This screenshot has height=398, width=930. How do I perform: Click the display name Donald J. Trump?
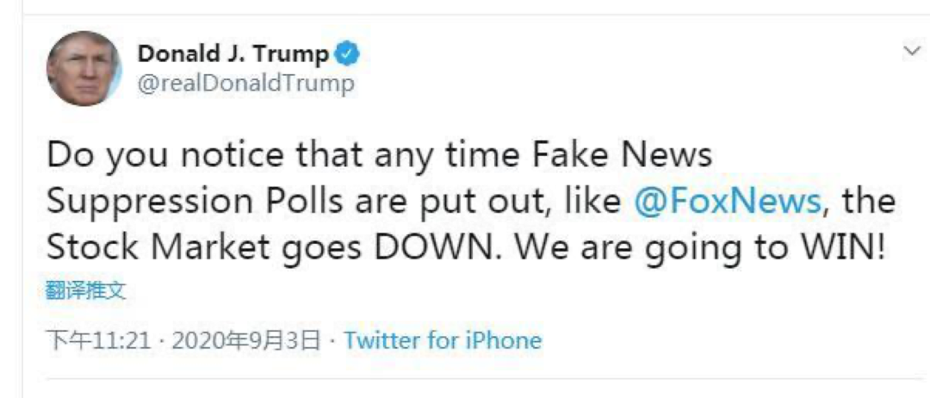[x=232, y=54]
